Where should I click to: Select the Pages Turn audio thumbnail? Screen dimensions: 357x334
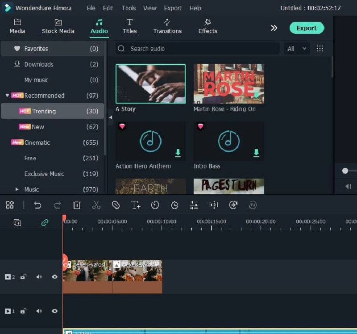[229, 186]
